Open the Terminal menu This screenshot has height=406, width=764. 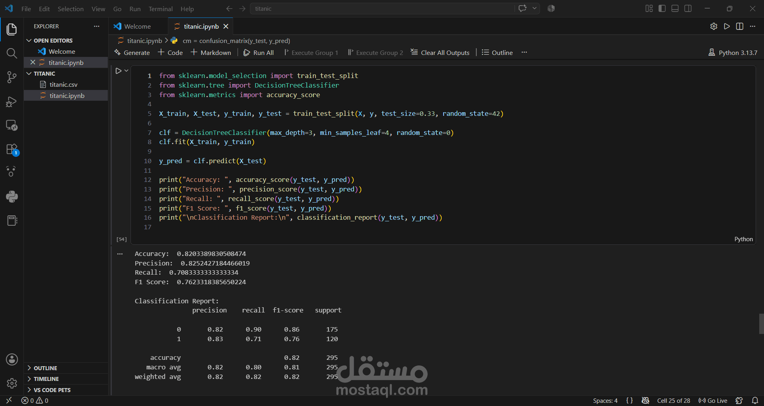click(x=160, y=9)
